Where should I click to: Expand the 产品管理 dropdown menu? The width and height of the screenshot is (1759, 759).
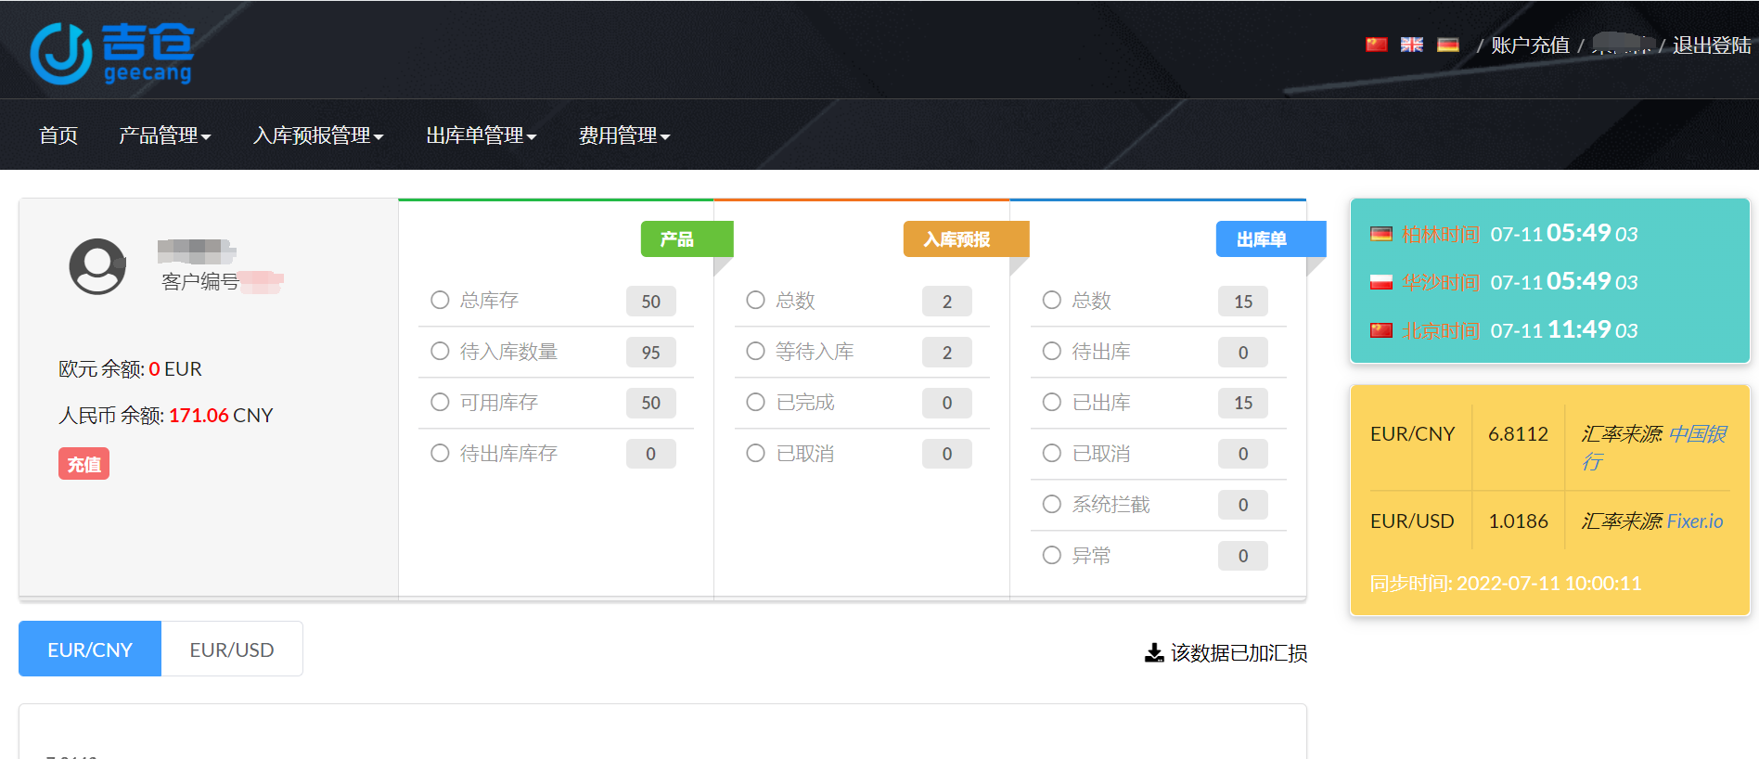(165, 135)
